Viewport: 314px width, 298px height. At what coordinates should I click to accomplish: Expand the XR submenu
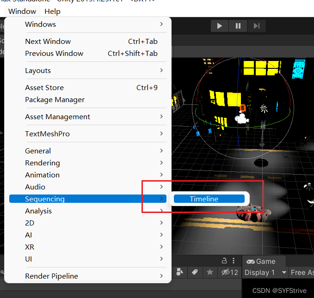[88, 247]
